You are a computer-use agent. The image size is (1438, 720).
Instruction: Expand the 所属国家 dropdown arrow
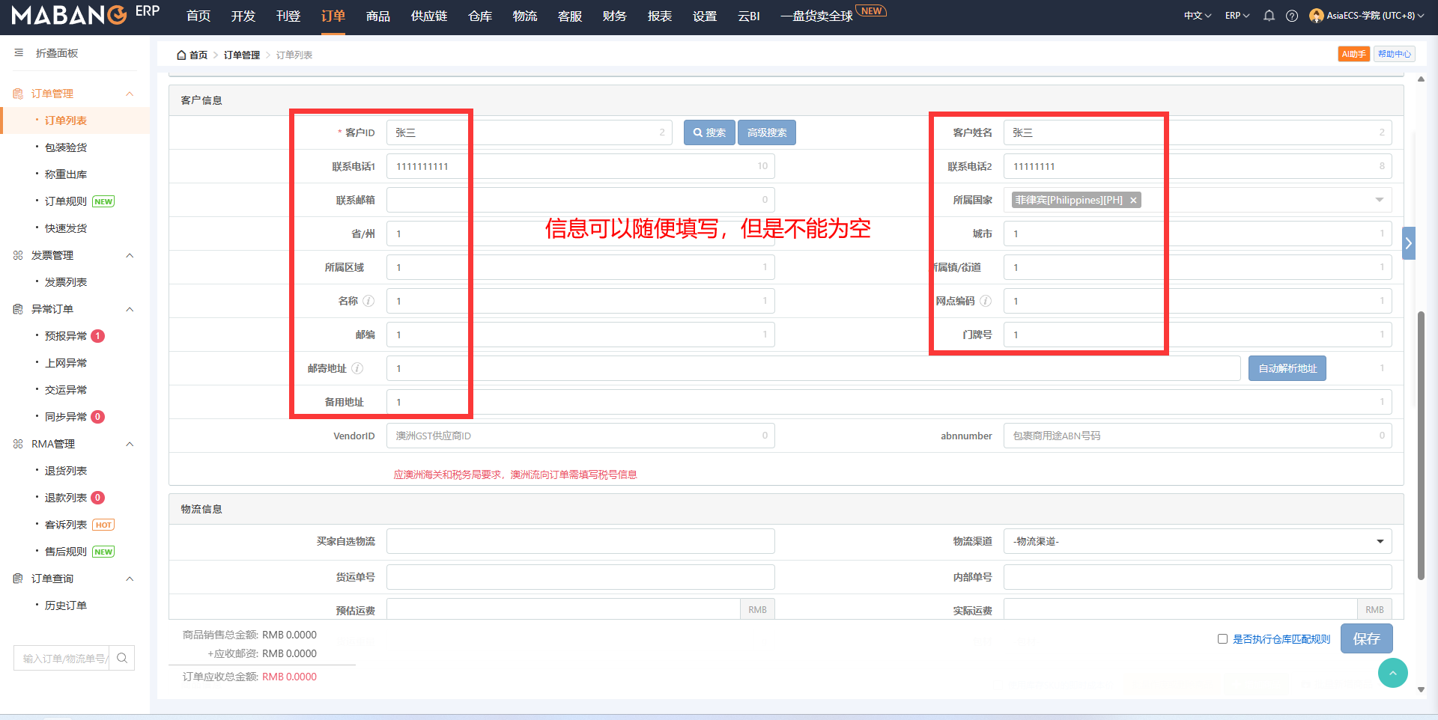coord(1379,200)
